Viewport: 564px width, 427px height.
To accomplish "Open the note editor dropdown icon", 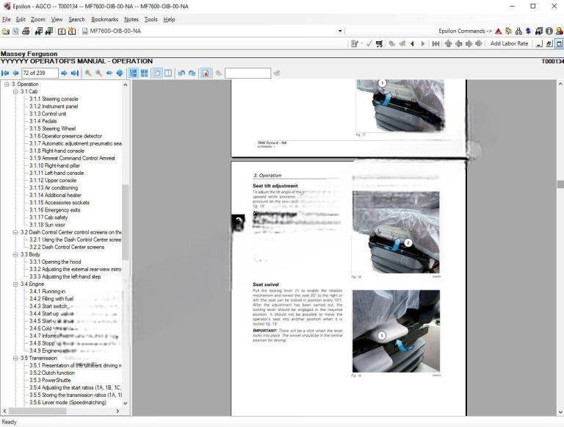I will point(356,43).
